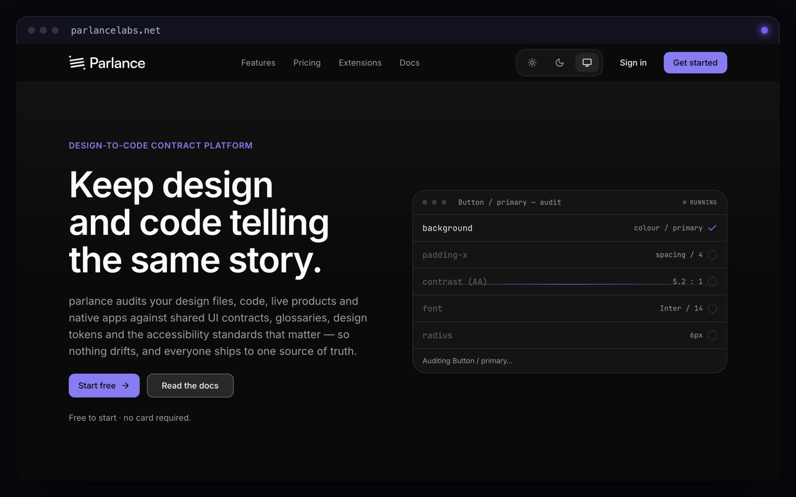This screenshot has width=796, height=497.
Task: Click the RUNNING status indicator
Action: pyautogui.click(x=700, y=202)
